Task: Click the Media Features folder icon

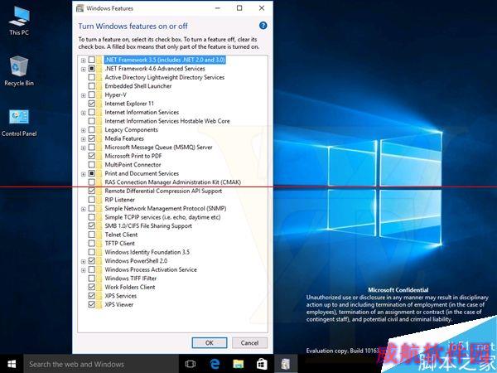Action: pos(99,138)
